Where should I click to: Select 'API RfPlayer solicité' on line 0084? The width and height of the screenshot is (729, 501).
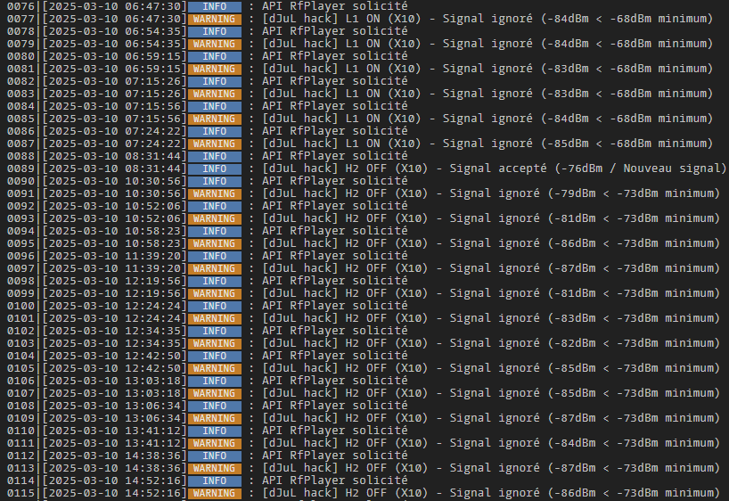point(335,106)
